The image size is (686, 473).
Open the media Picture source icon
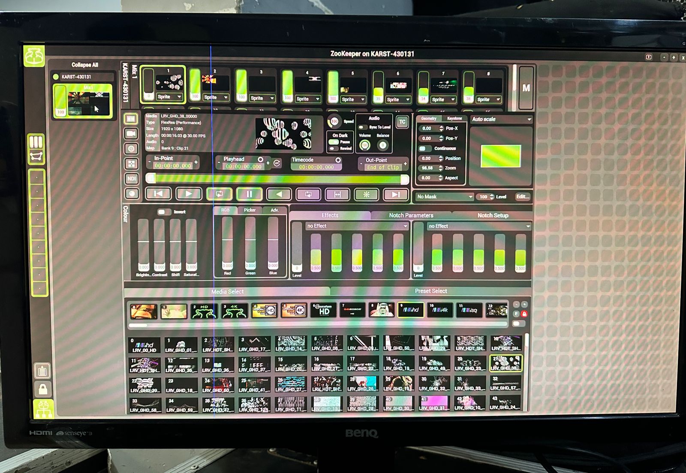click(x=131, y=119)
